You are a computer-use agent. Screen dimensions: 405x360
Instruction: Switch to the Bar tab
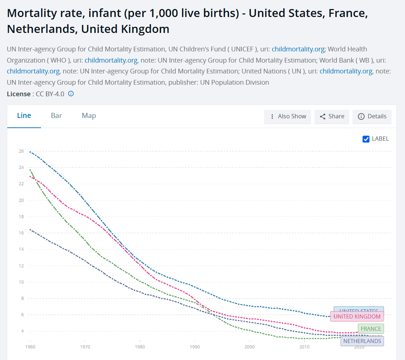point(56,116)
